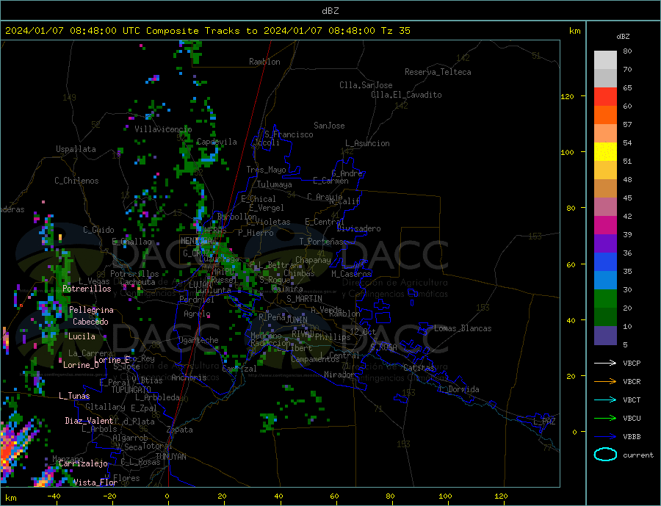
Task: Click the 'L_Dormida' map label
Action: 460,389
